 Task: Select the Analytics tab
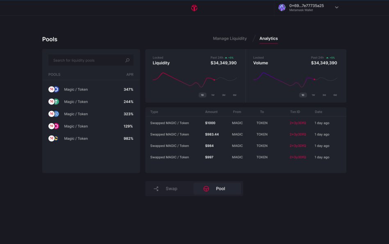pyautogui.click(x=268, y=39)
